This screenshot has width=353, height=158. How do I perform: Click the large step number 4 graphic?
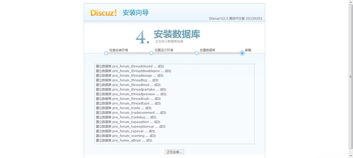pos(142,37)
